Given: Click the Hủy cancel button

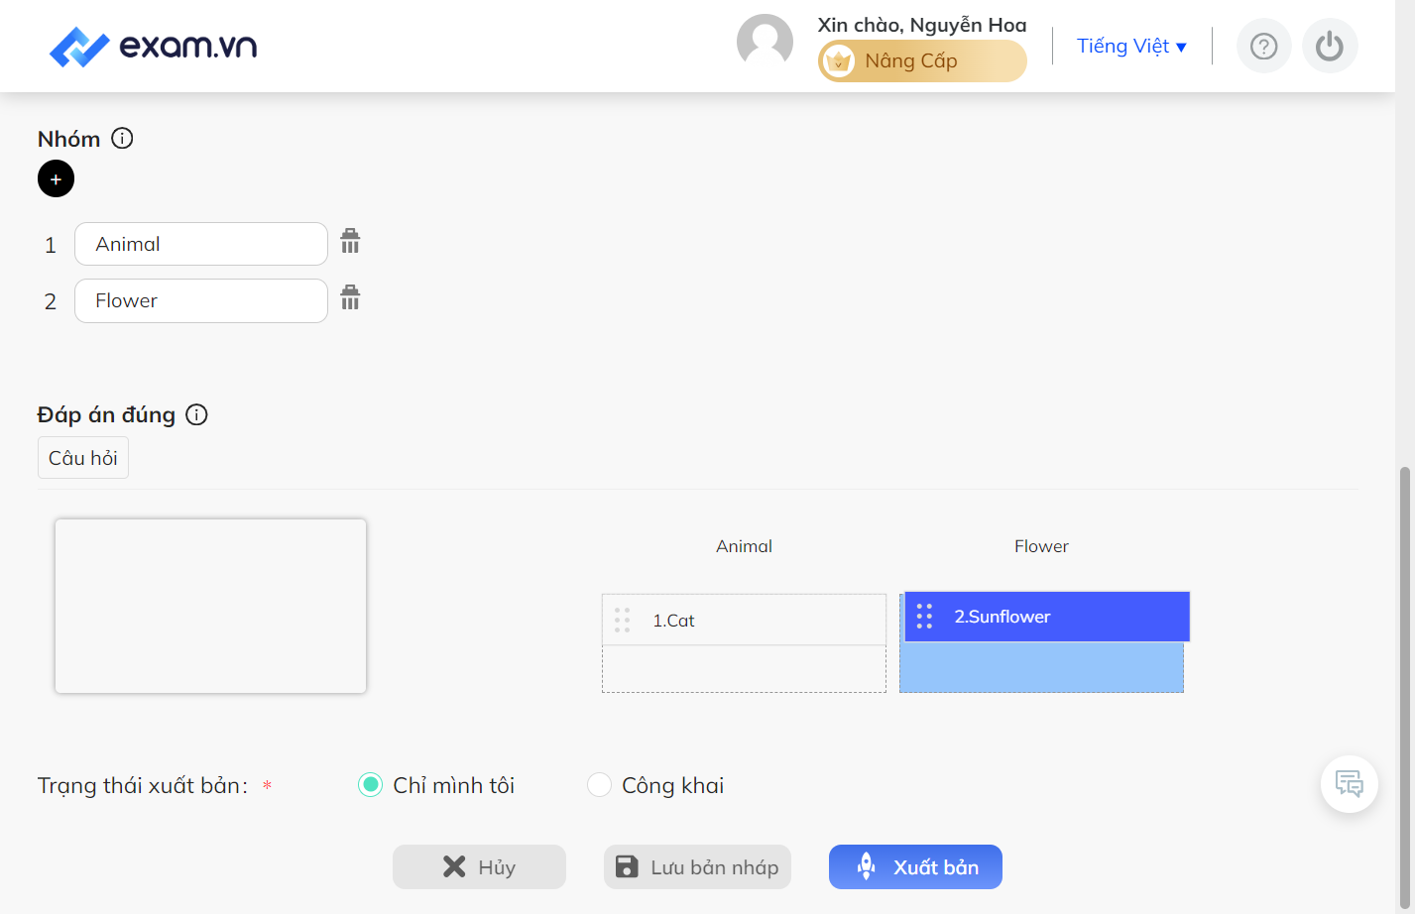Looking at the screenshot, I should [479, 866].
